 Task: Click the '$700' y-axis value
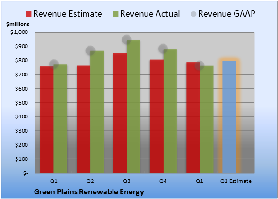click(21, 75)
